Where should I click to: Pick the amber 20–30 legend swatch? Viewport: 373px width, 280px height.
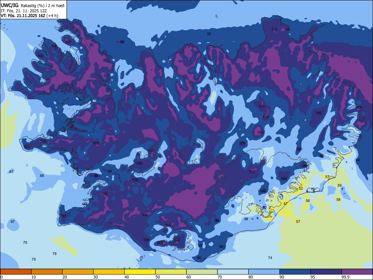78,272
